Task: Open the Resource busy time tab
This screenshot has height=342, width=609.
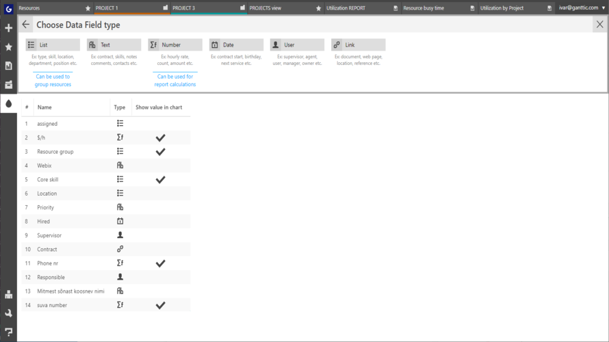Action: click(439, 8)
